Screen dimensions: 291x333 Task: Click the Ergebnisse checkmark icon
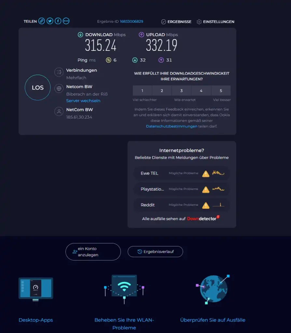tap(163, 22)
